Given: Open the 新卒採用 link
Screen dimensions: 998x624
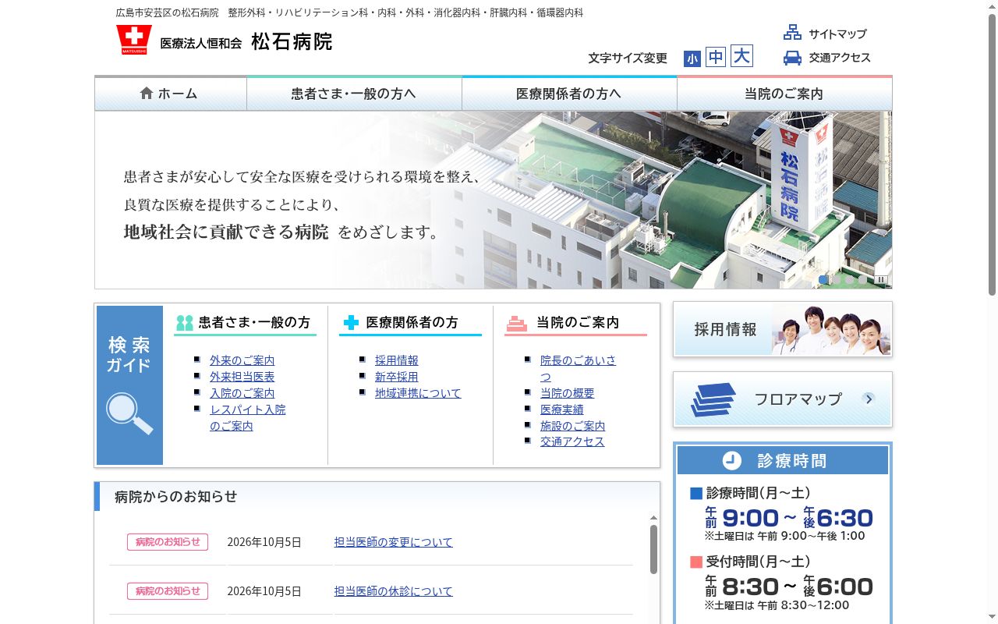Looking at the screenshot, I should pos(396,377).
